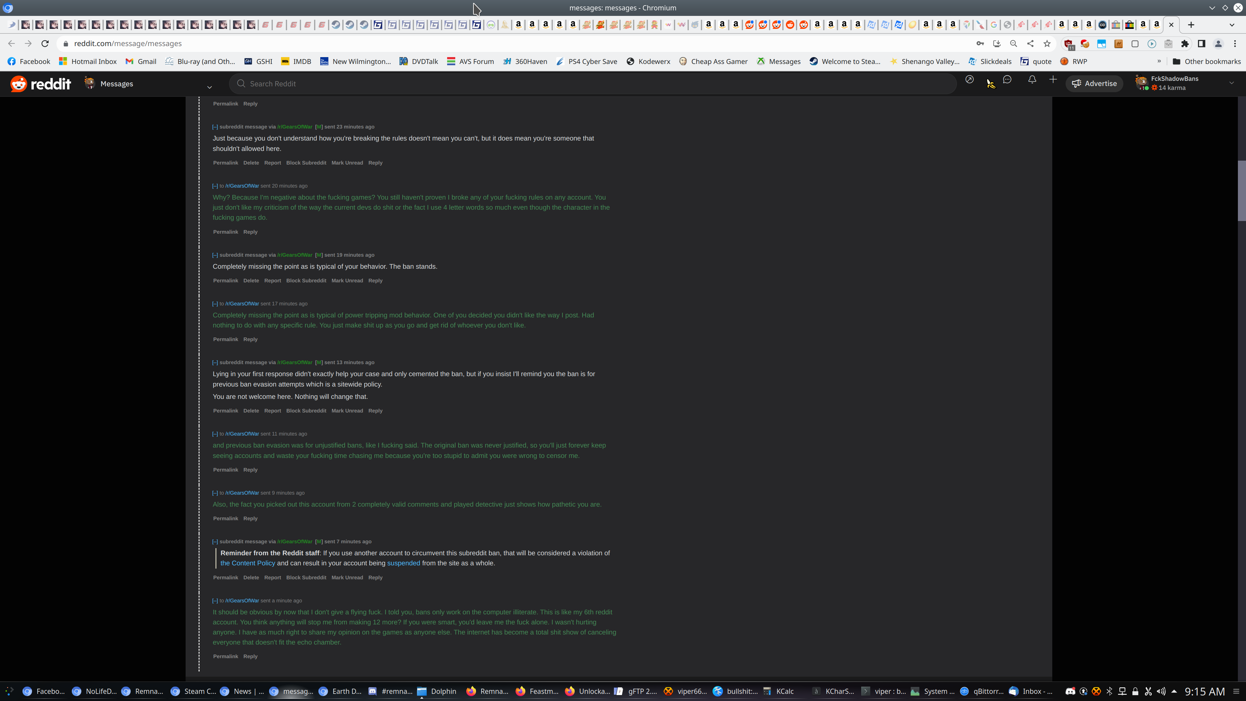Viewport: 1246px width, 701px height.
Task: Open the Popular arrow icon in header
Action: (x=969, y=80)
